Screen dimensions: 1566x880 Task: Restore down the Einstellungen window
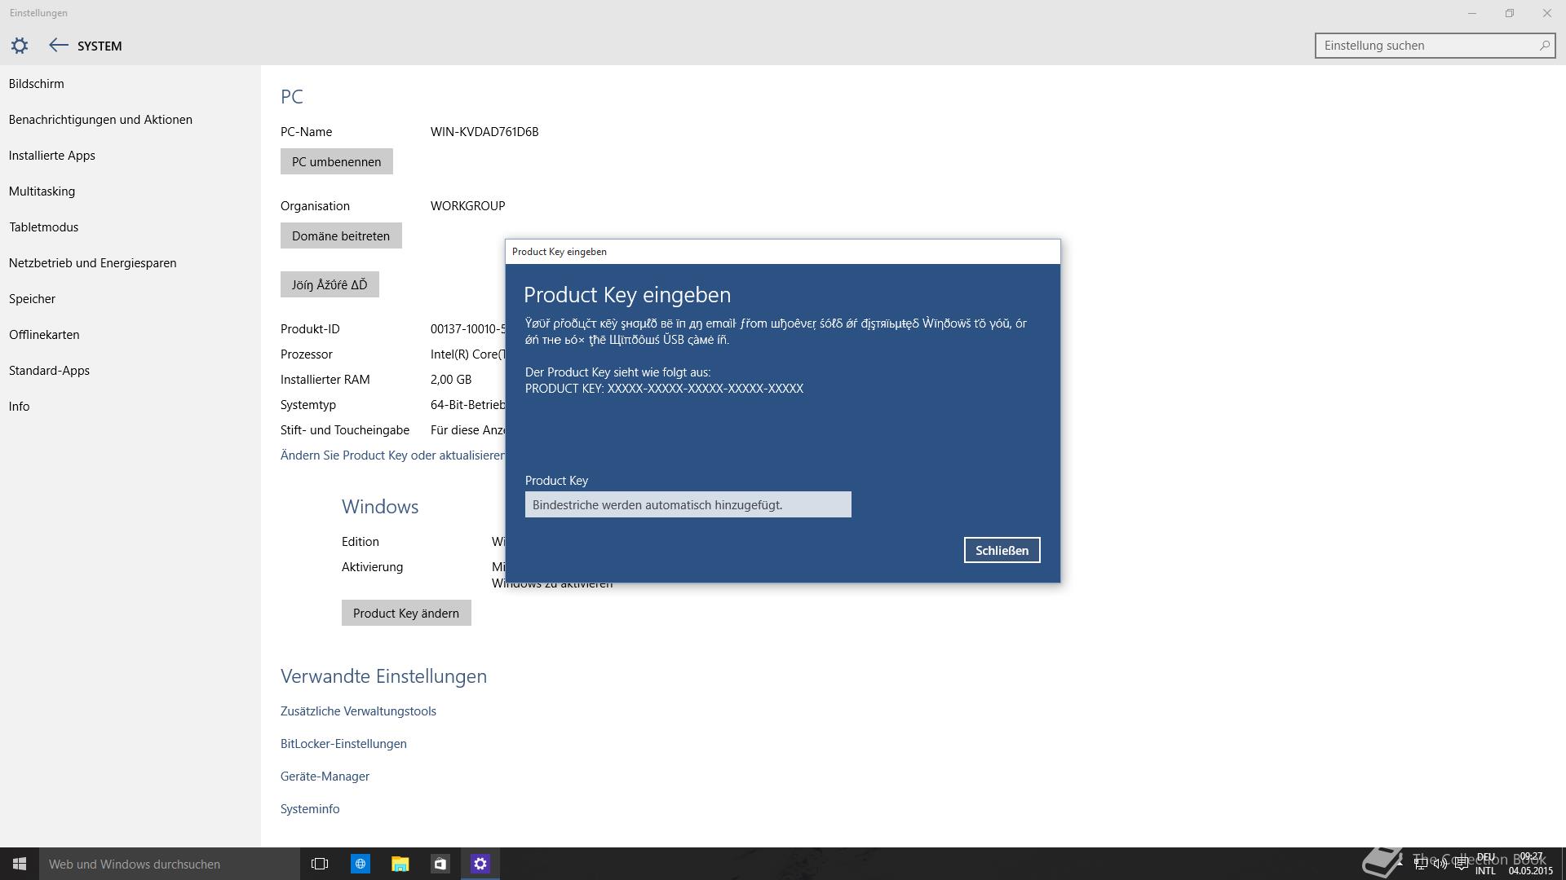1510,13
